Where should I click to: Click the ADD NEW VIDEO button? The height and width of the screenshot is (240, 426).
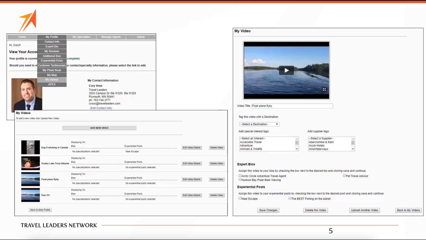tap(99, 128)
